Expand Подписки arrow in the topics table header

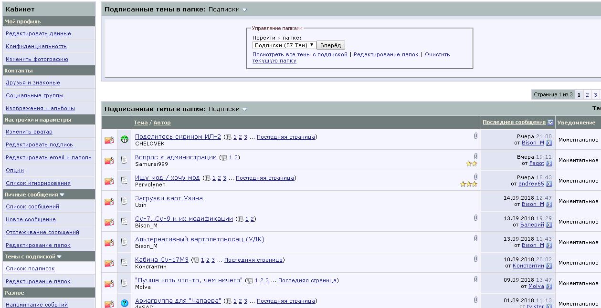(x=245, y=109)
